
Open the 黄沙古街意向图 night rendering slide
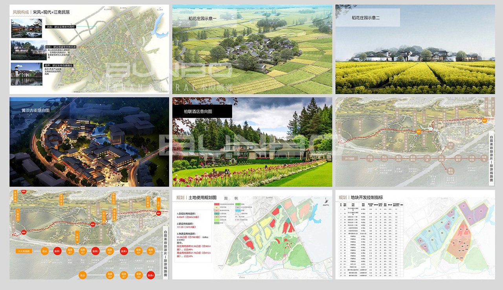tap(89, 142)
